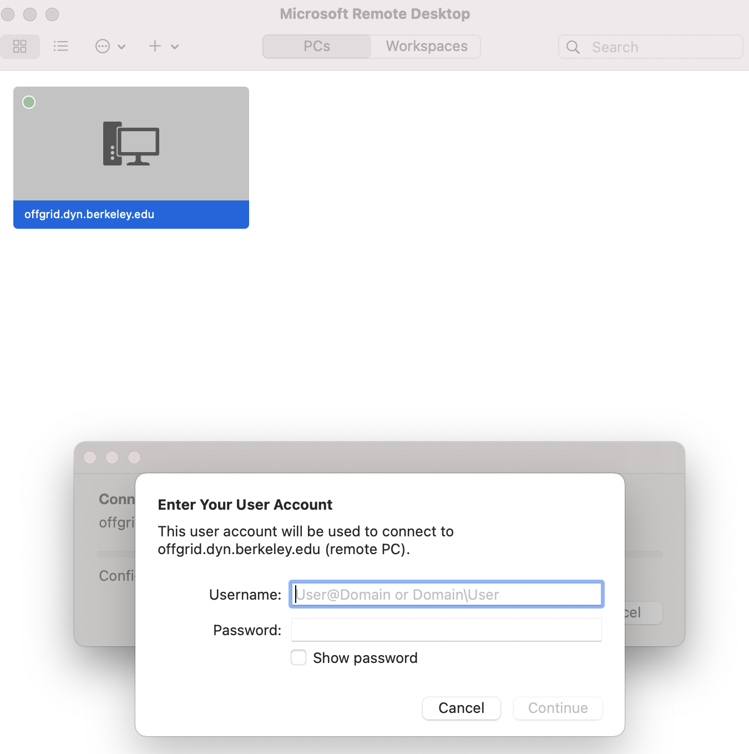Click the search magnifier icon
This screenshot has height=754, width=749.
tap(573, 47)
